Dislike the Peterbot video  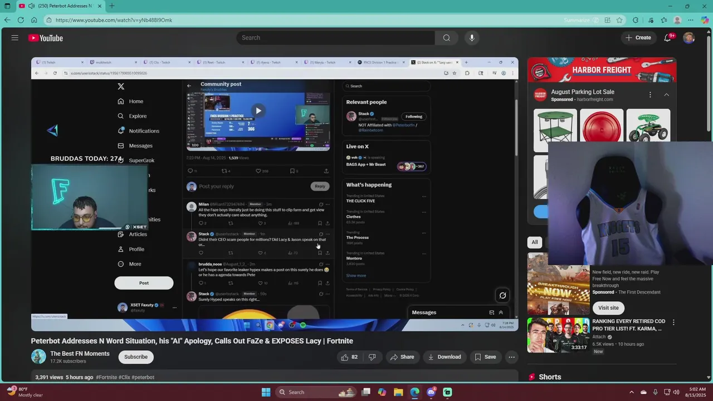372,357
